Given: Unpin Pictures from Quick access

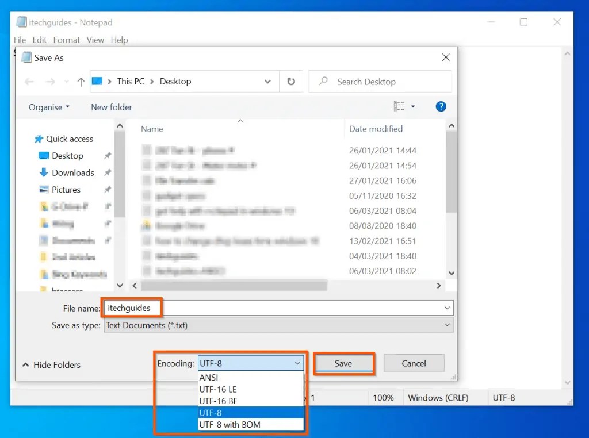Looking at the screenshot, I should coord(107,189).
